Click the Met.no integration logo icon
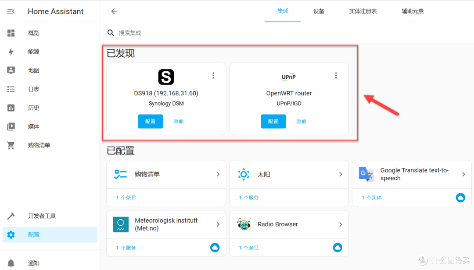474x270 pixels. [121, 224]
